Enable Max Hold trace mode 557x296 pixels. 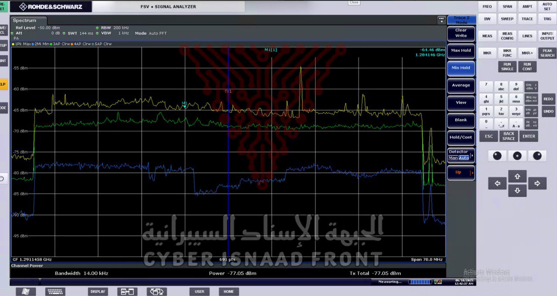tap(461, 51)
